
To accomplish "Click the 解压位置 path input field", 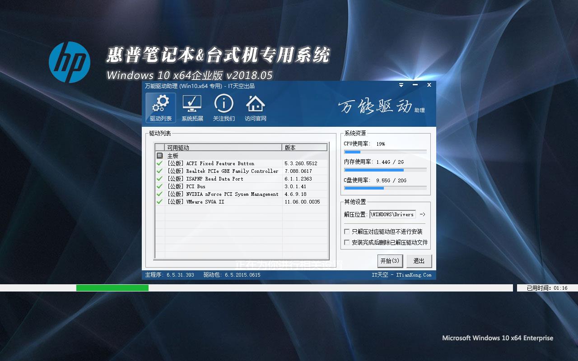I will tap(392, 214).
